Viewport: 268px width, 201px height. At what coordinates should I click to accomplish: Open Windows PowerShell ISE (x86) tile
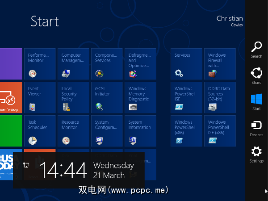(220, 131)
